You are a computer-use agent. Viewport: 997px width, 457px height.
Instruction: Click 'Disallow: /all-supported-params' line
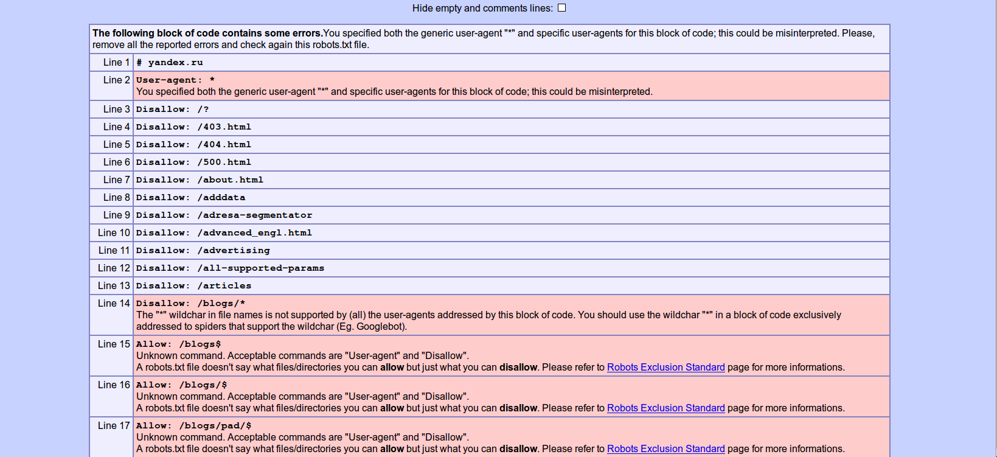(230, 268)
